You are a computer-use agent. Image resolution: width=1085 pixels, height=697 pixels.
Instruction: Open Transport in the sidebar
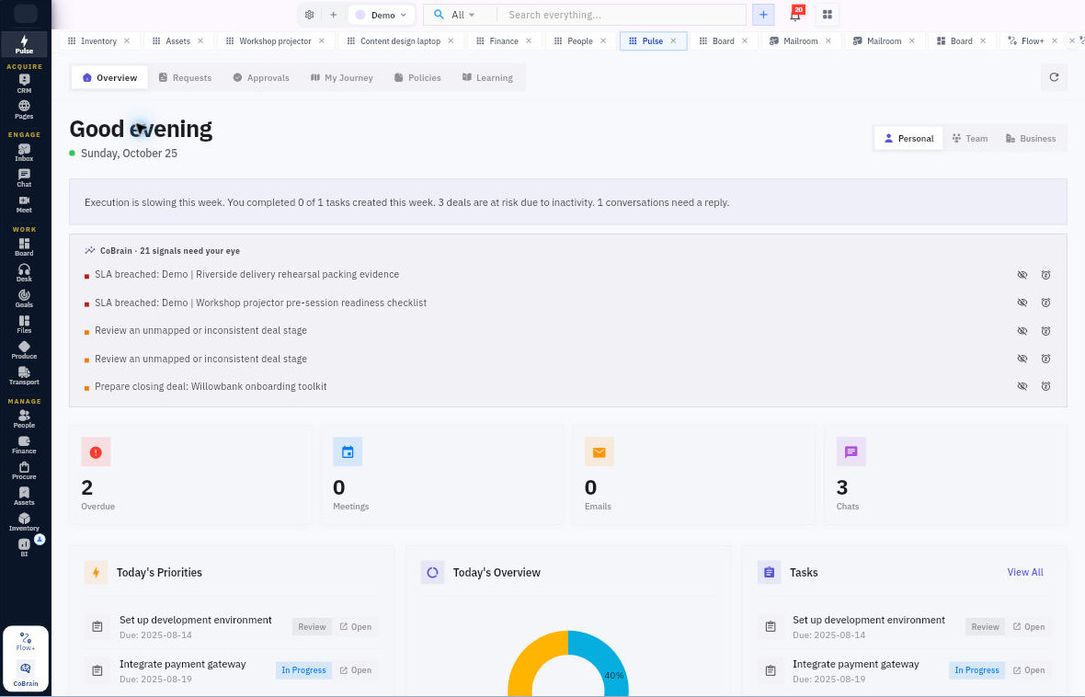pyautogui.click(x=24, y=376)
